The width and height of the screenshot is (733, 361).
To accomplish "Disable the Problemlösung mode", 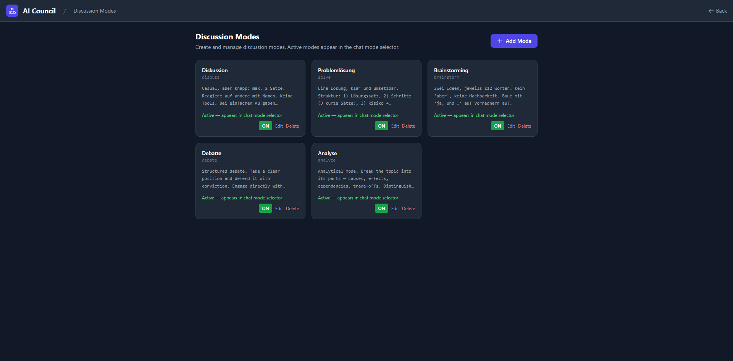I will (x=381, y=126).
